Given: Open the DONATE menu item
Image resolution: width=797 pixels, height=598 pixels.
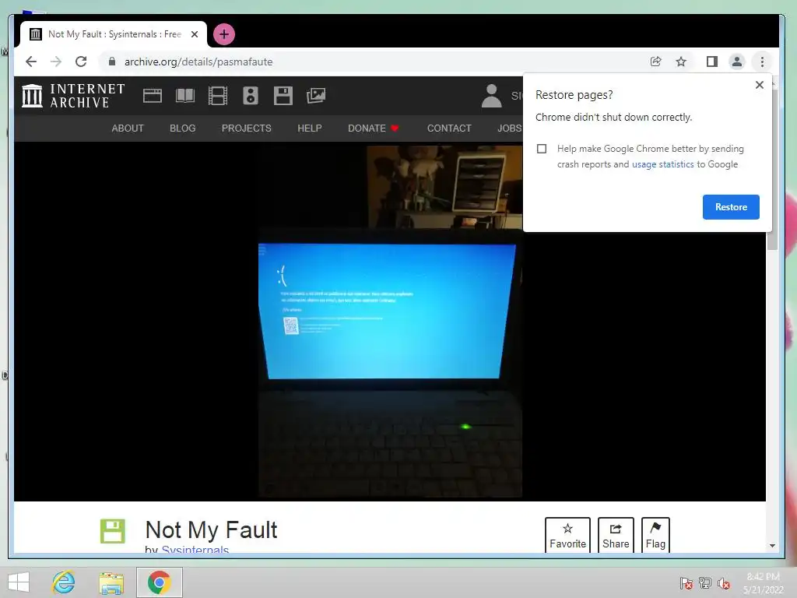Looking at the screenshot, I should point(373,128).
